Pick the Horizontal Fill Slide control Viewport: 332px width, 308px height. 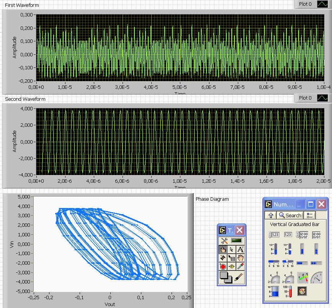click(274, 263)
